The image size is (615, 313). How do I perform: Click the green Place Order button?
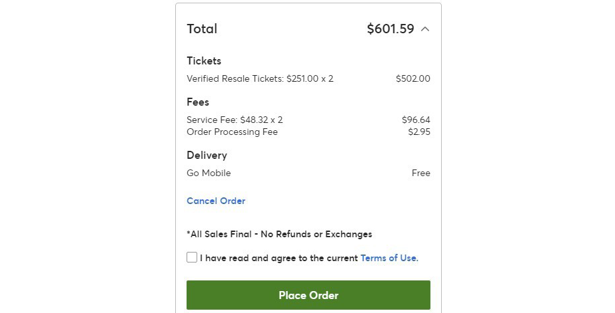(x=308, y=295)
